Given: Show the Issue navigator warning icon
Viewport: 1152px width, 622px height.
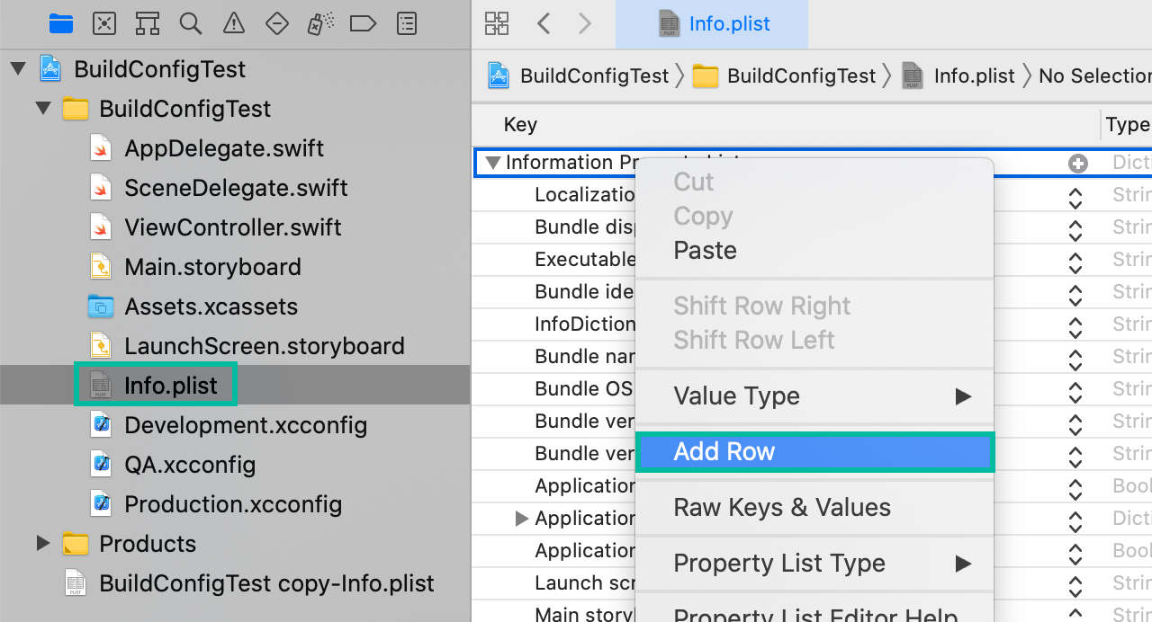Looking at the screenshot, I should point(233,23).
